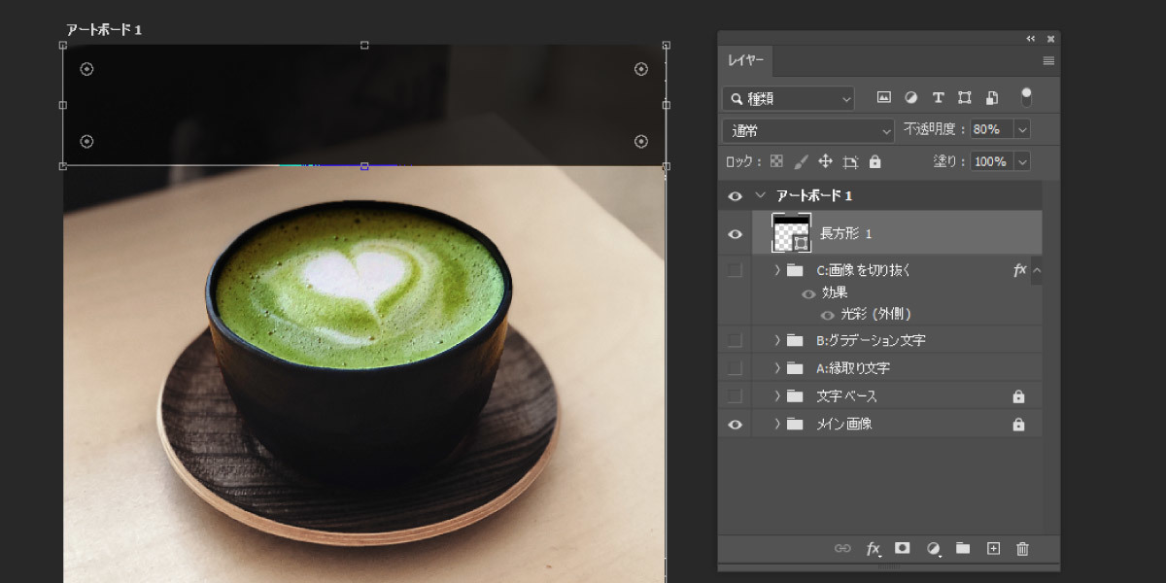Collapse the アートボード 1 layer tree
The image size is (1166, 583).
coord(760,196)
